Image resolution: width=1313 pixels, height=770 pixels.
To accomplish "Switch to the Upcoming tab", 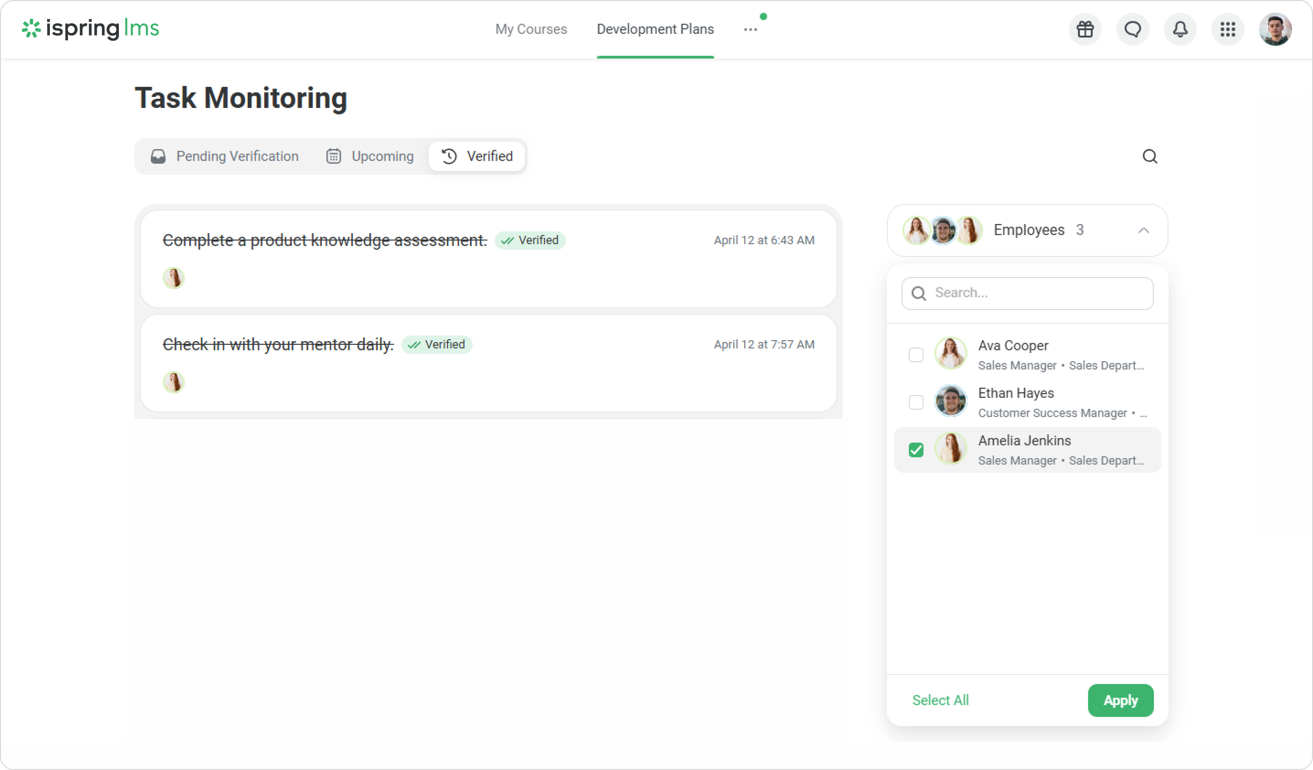I will click(x=370, y=156).
